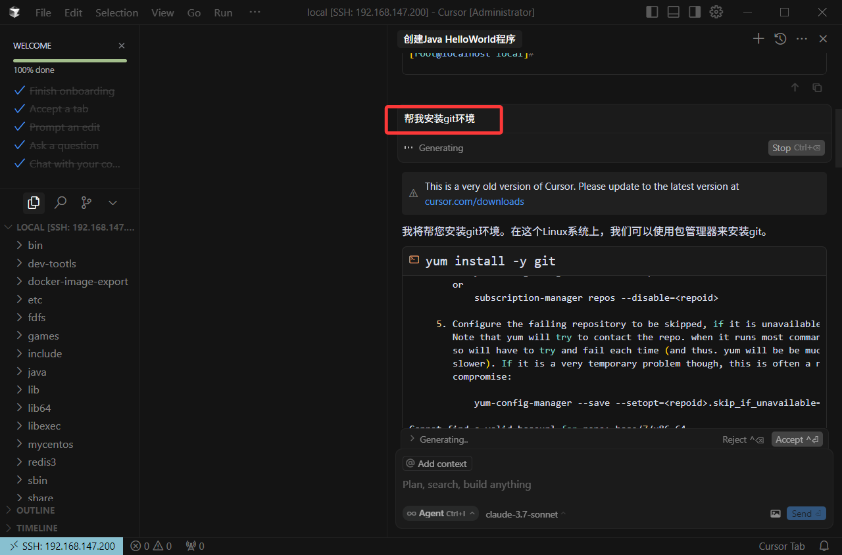This screenshot has height=555, width=842.
Task: Open Search magnifier icon in sidebar
Action: (61, 202)
